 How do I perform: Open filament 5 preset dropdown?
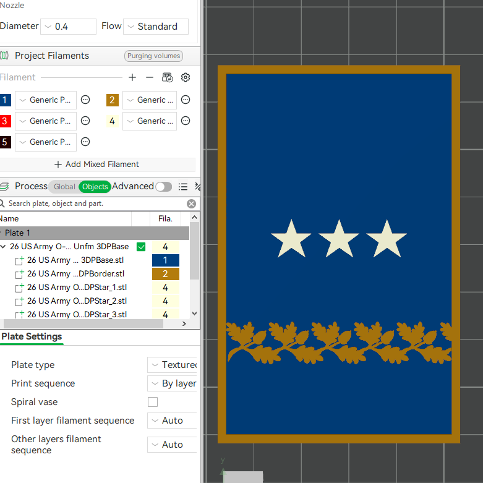point(46,142)
